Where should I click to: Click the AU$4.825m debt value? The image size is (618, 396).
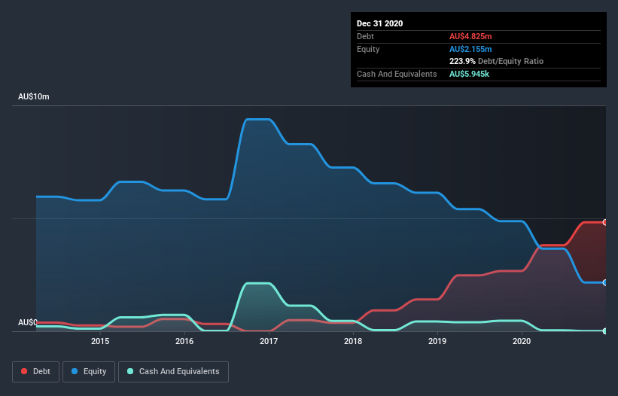point(470,36)
